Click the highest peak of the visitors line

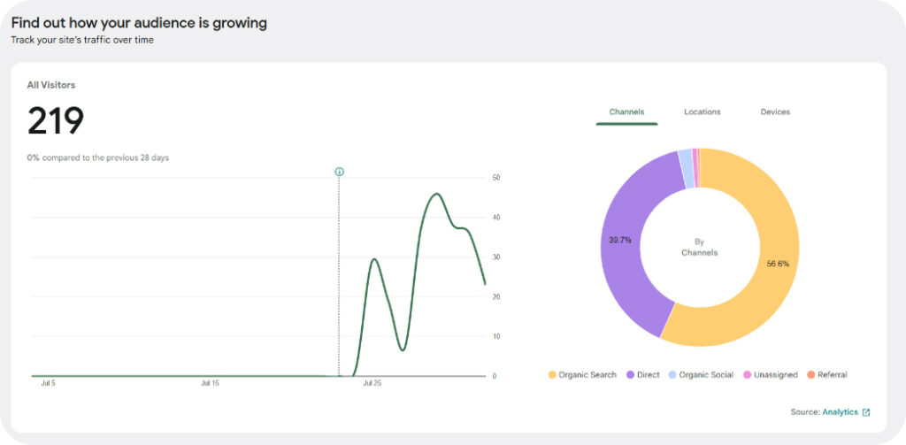pos(436,194)
